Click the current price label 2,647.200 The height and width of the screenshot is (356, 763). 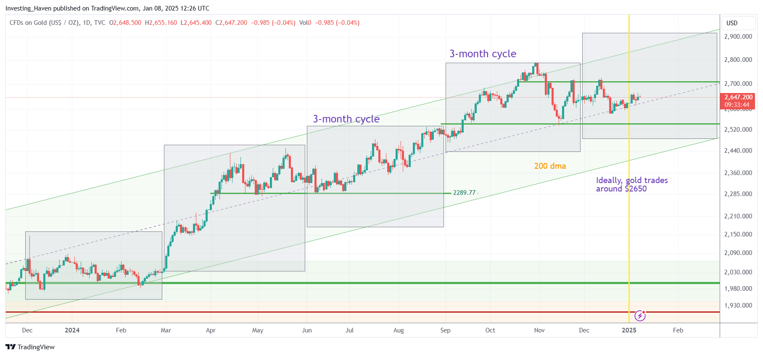click(x=738, y=97)
